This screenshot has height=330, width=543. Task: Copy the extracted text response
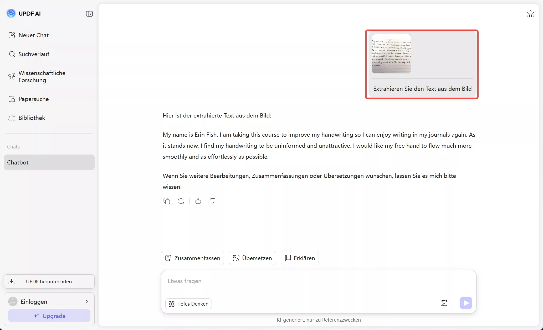[167, 201]
